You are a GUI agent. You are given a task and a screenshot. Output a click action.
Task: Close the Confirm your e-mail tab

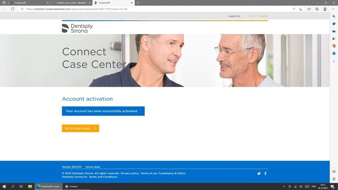(90, 3)
